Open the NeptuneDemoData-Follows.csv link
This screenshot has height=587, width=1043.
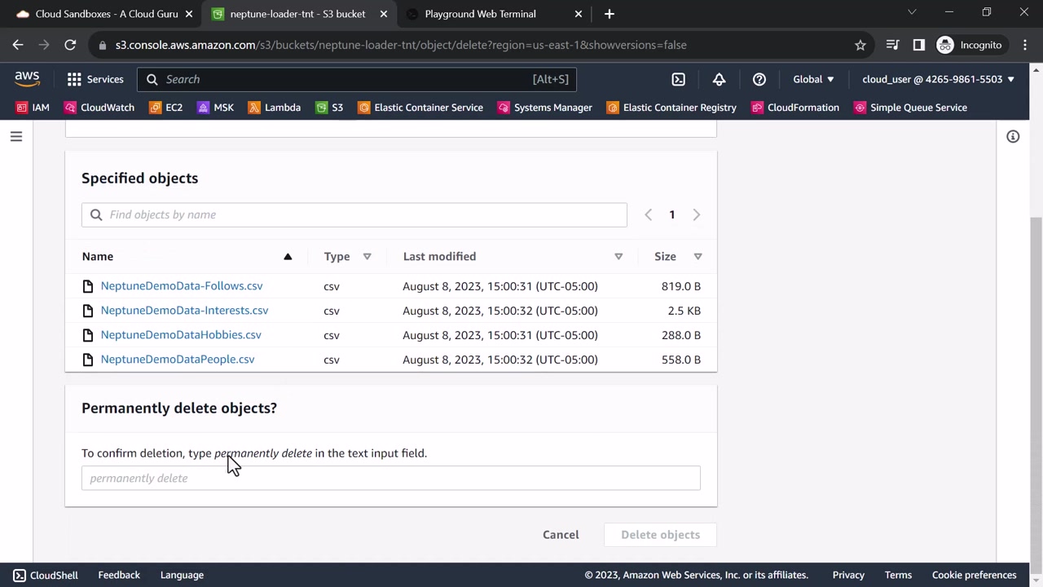[181, 286]
